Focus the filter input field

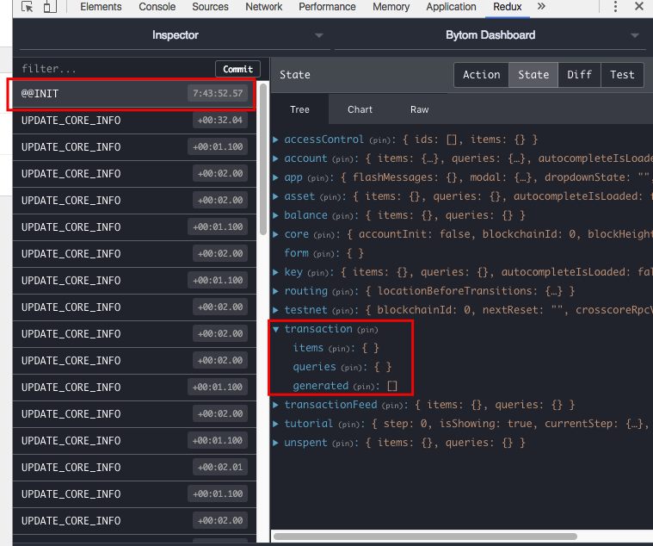point(114,69)
